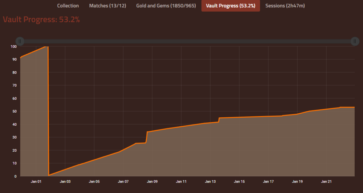Click the top of the jump before Jan 09
This screenshot has width=363, height=193.
pyautogui.click(x=147, y=132)
